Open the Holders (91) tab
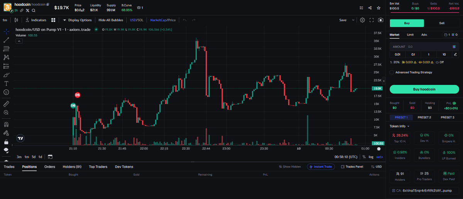 click(x=72, y=167)
